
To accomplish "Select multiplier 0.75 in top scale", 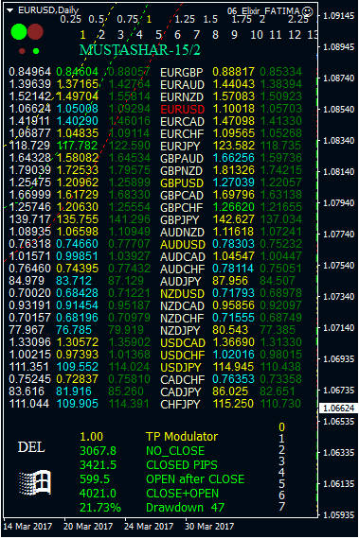I will pos(127,19).
